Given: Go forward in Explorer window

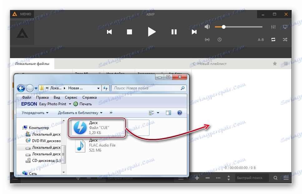Looking at the screenshot, I should (30, 88).
